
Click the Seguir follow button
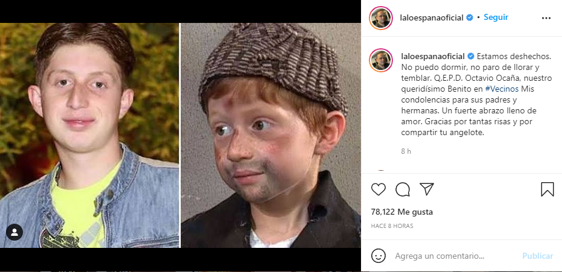pyautogui.click(x=496, y=17)
